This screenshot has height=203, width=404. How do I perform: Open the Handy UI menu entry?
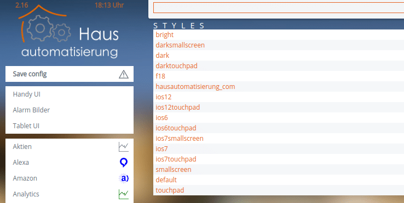pyautogui.click(x=26, y=94)
